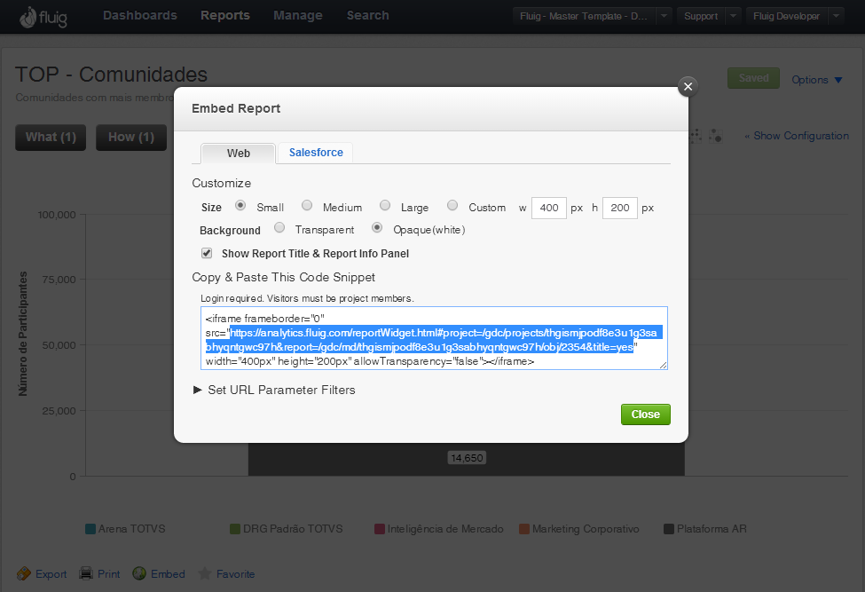The image size is (865, 592).
Task: Select the Custom size radio button
Action: [x=452, y=205]
